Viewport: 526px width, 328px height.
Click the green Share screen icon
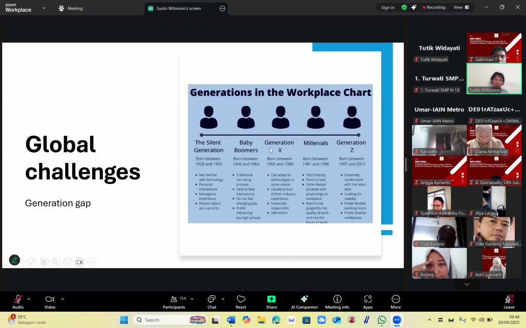point(271,299)
